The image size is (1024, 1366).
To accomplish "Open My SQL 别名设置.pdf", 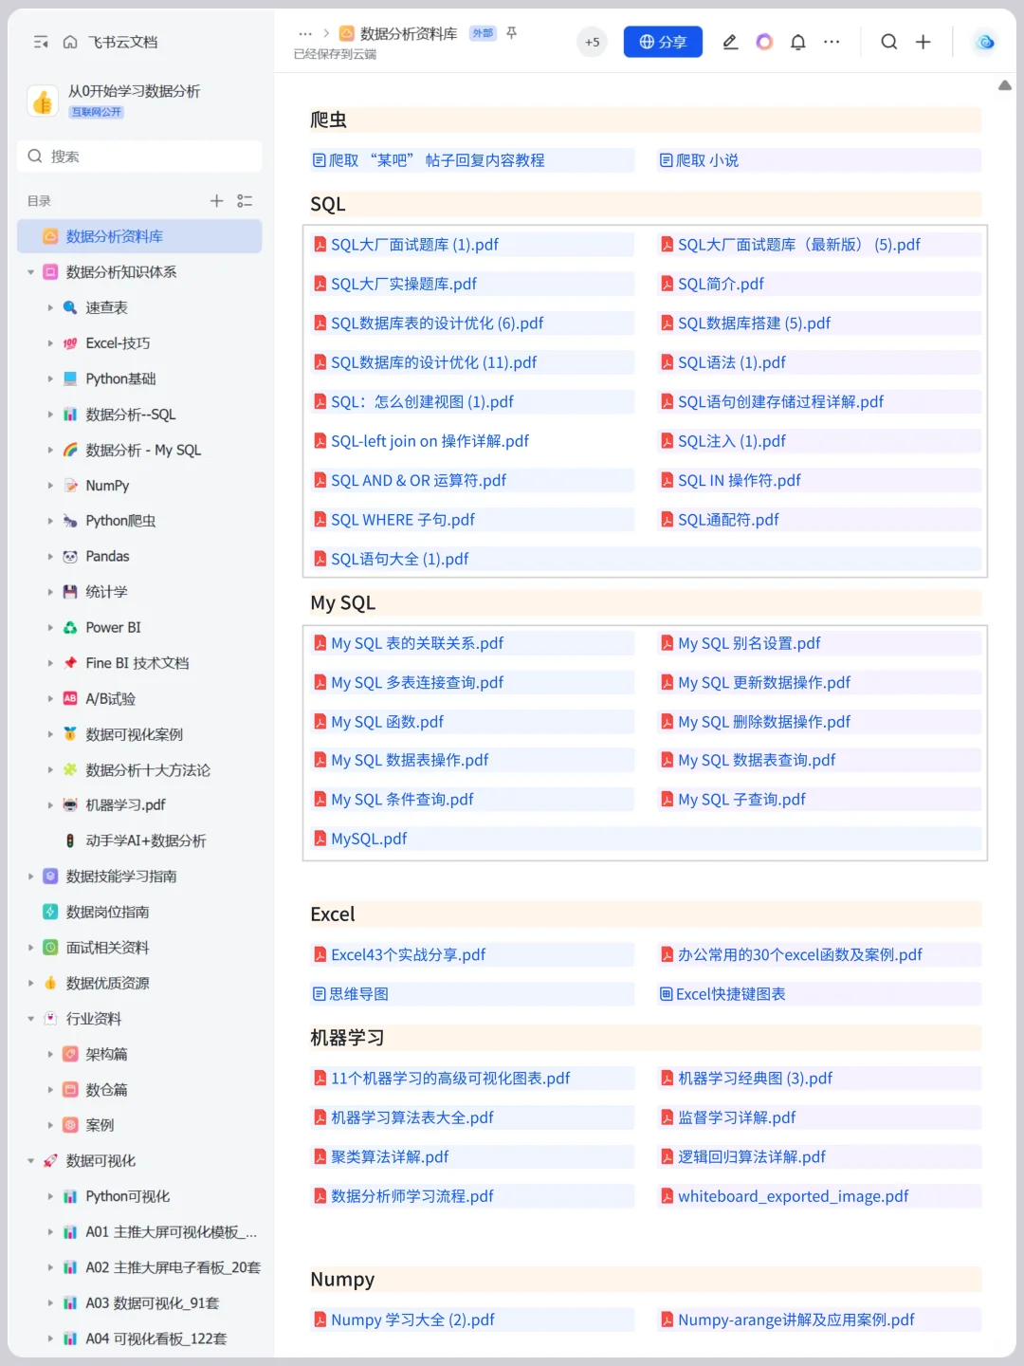I will (749, 643).
